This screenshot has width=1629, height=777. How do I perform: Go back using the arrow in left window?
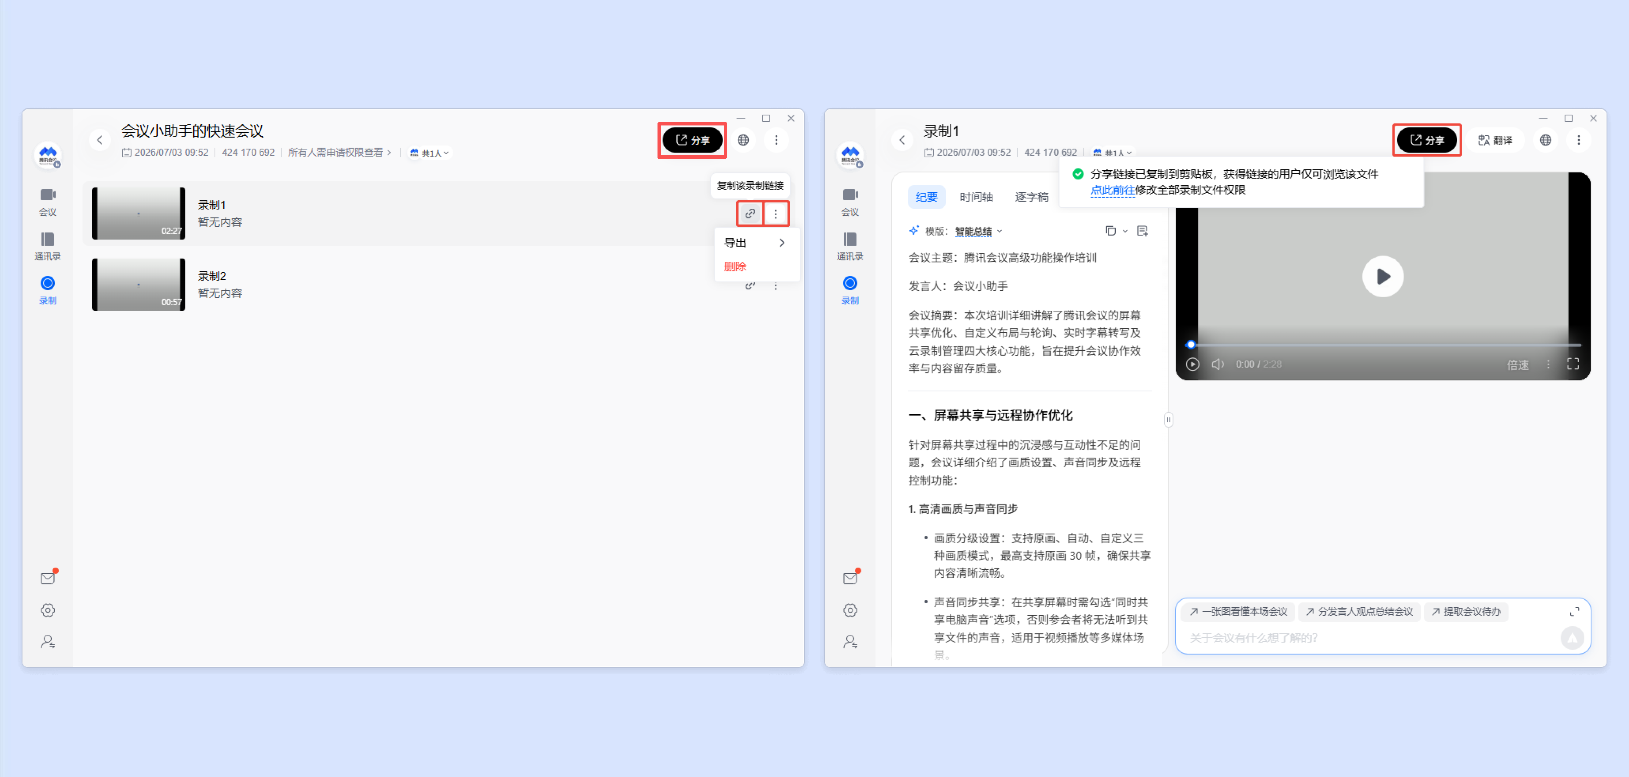click(100, 140)
